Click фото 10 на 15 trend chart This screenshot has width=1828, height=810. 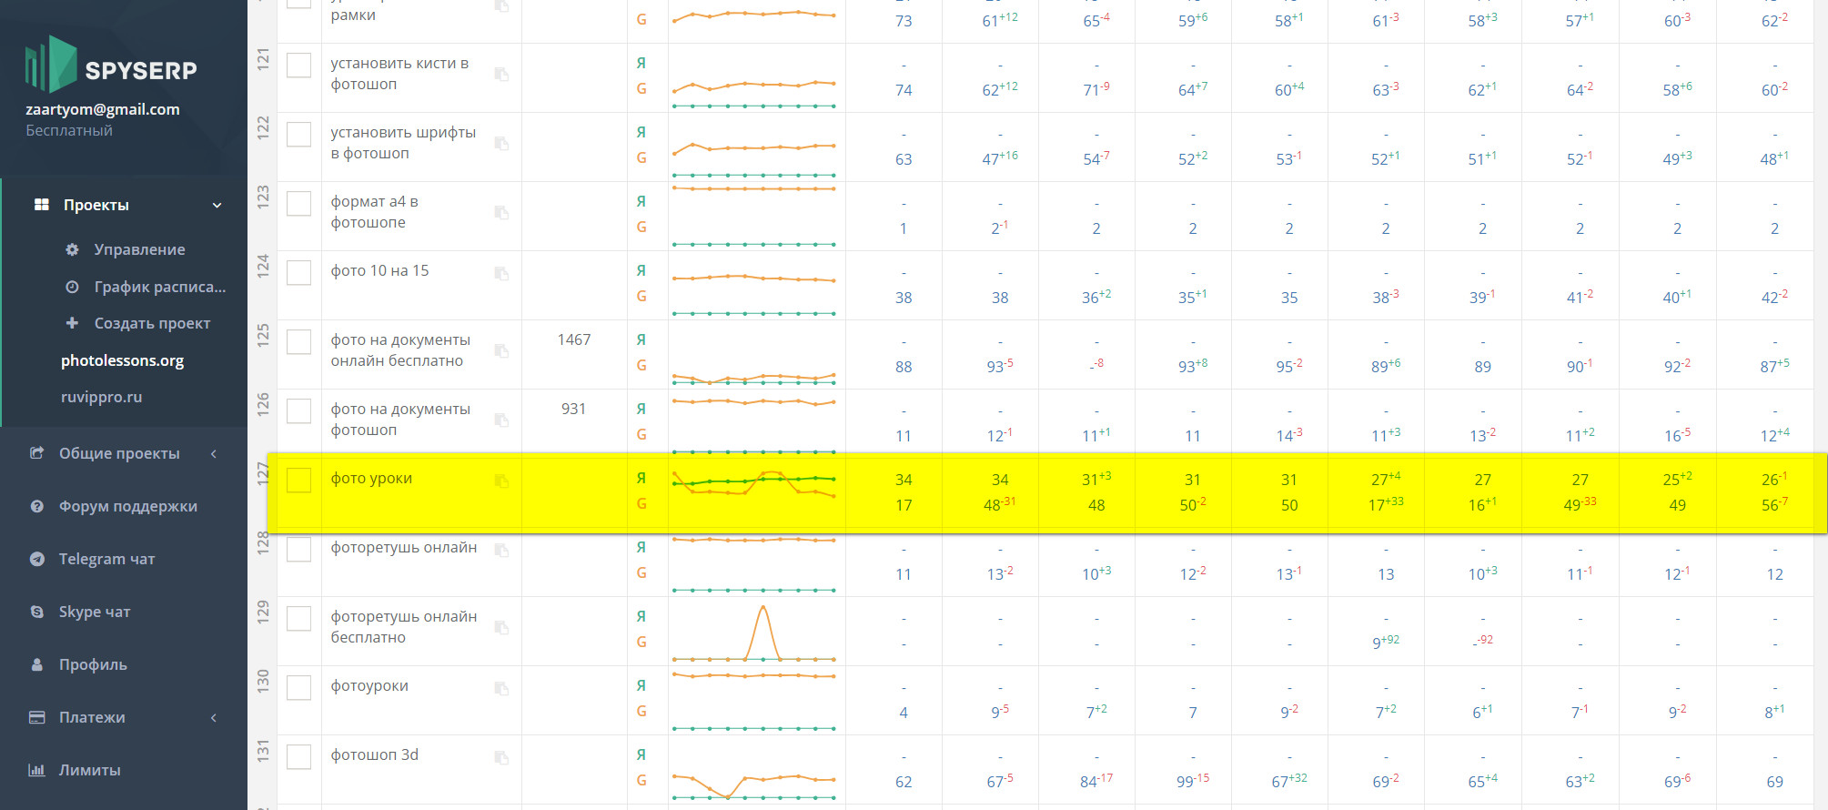[754, 295]
